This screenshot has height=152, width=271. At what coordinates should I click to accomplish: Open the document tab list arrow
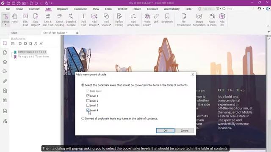268,32
